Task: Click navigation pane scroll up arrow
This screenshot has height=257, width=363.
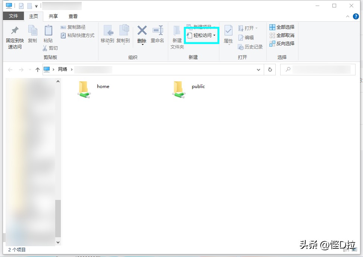Action: click(58, 81)
